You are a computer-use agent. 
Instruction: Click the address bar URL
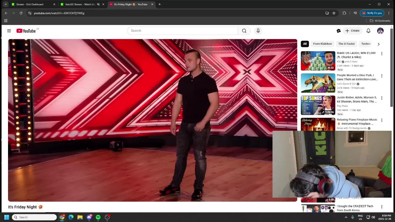59,13
